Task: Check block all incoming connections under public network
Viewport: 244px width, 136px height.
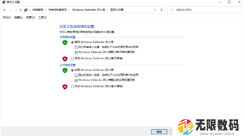Action: coord(76,75)
